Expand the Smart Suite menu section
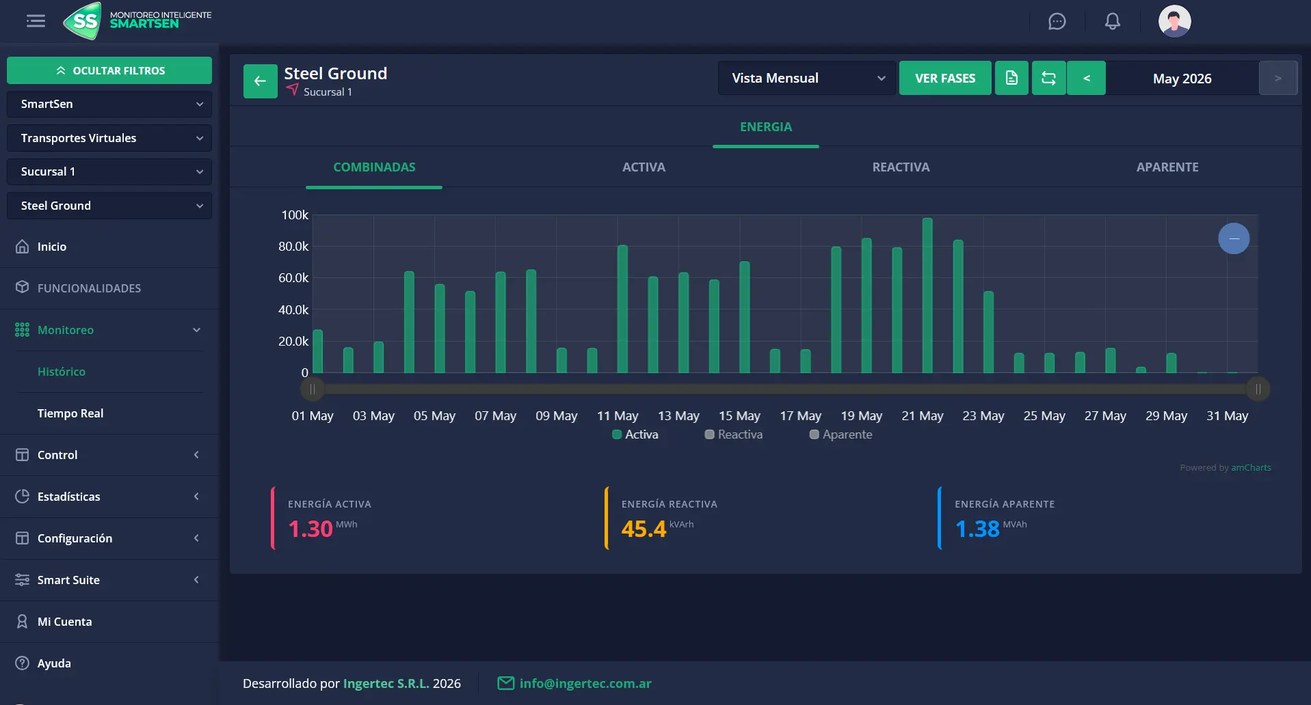 click(x=196, y=580)
